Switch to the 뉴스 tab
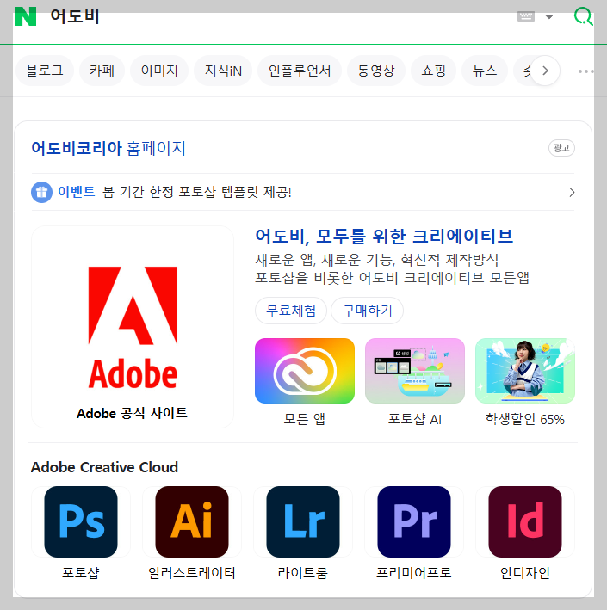 [x=485, y=71]
